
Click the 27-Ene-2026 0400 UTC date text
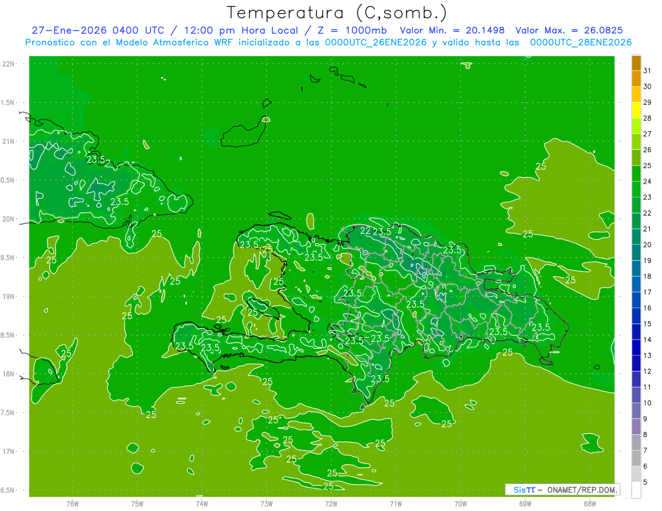pyautogui.click(x=94, y=30)
